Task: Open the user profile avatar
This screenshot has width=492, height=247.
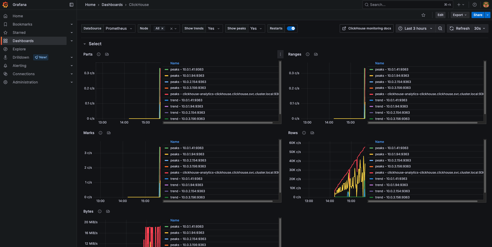Action: [x=486, y=5]
